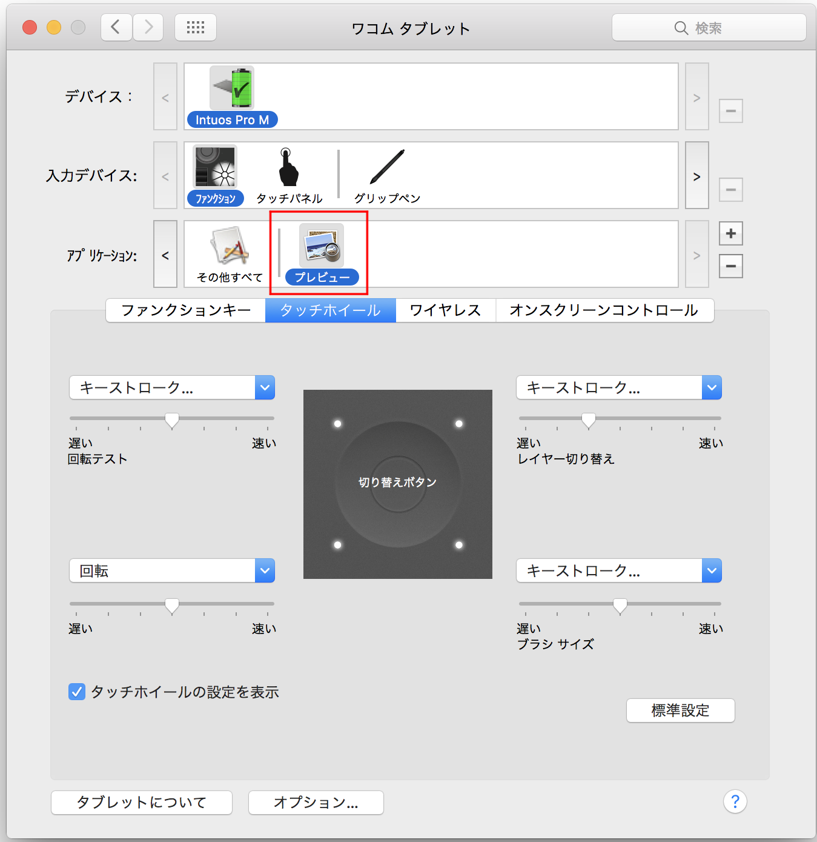Viewport: 817px width, 842px height.
Task: Open the top-right keystroke dropdown above layer switching
Action: click(x=618, y=388)
